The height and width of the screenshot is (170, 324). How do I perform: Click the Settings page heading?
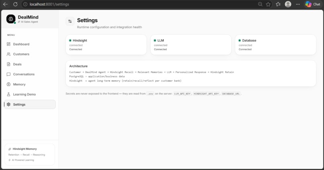(x=87, y=20)
